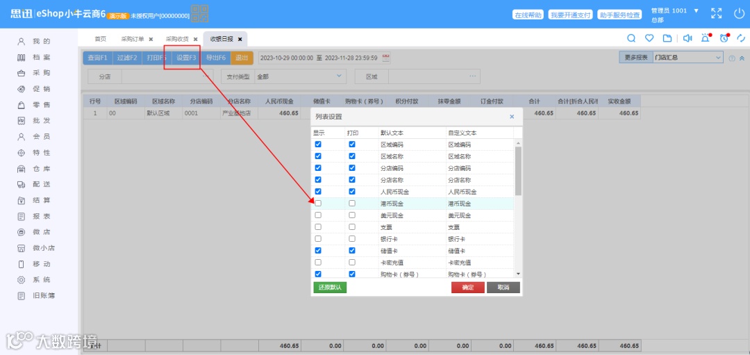This screenshot has width=750, height=355.
Task: Open 在线帮助 link
Action: pyautogui.click(x=528, y=15)
